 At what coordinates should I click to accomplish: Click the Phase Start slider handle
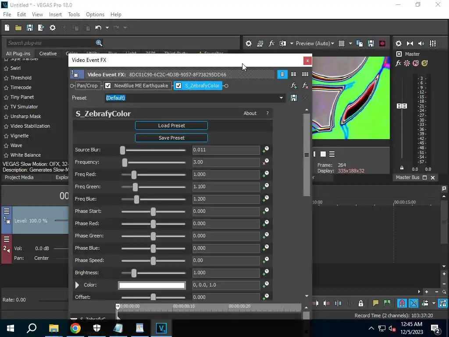153,212
